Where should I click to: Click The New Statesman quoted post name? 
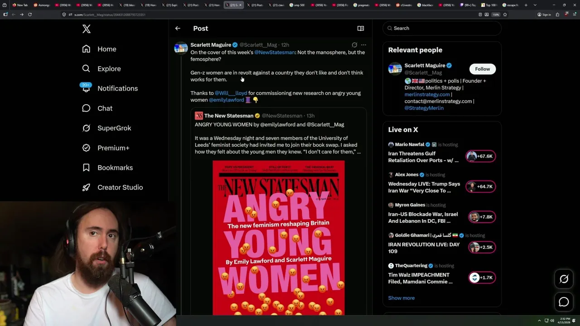click(229, 116)
